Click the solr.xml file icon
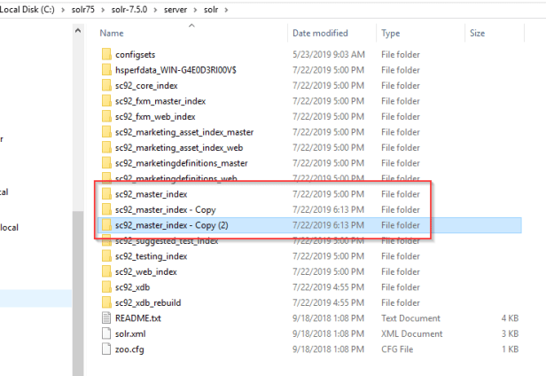 [x=106, y=333]
